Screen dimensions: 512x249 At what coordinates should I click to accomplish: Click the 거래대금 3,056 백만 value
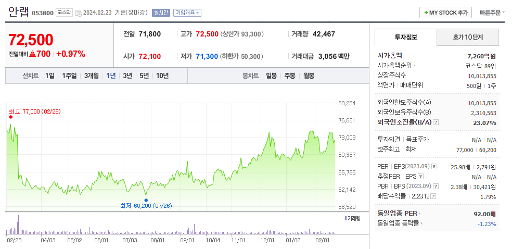coord(334,57)
